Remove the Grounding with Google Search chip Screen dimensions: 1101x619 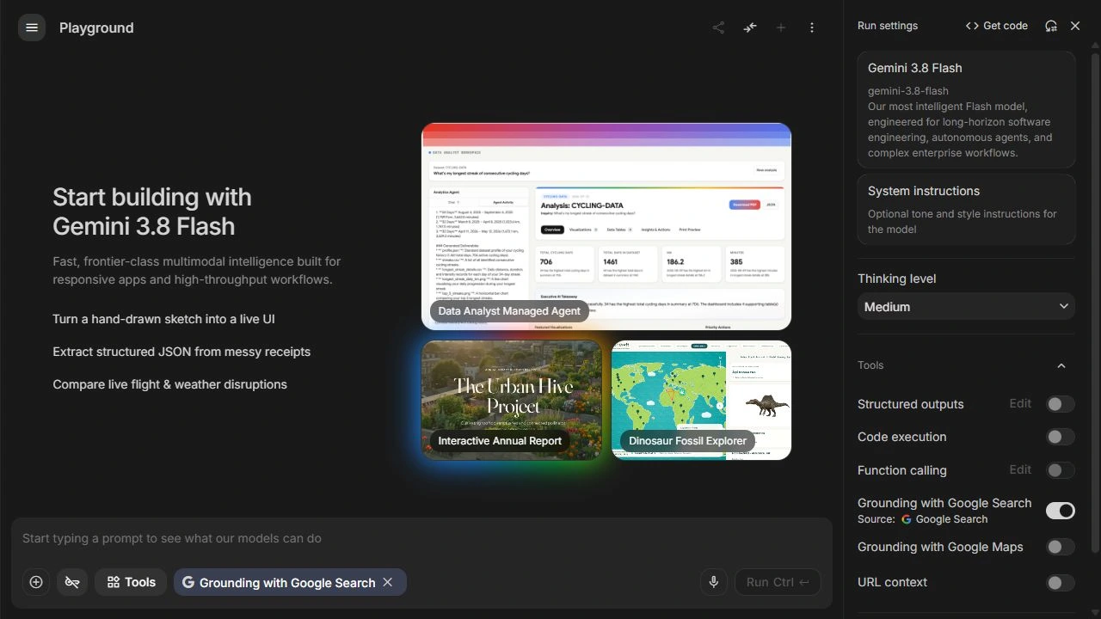(388, 582)
